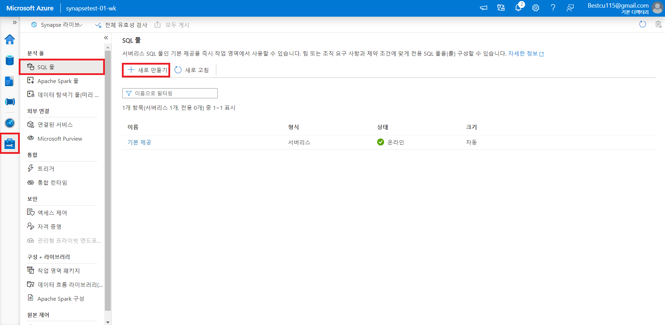Click the synapsetest-01-wk workspace name
The width and height of the screenshot is (665, 325).
point(91,8)
